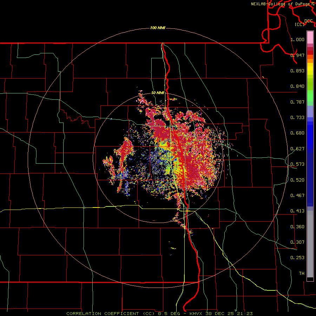Click the 50 NMI range ring label
Viewport: 316px width, 316px height.
(158, 93)
